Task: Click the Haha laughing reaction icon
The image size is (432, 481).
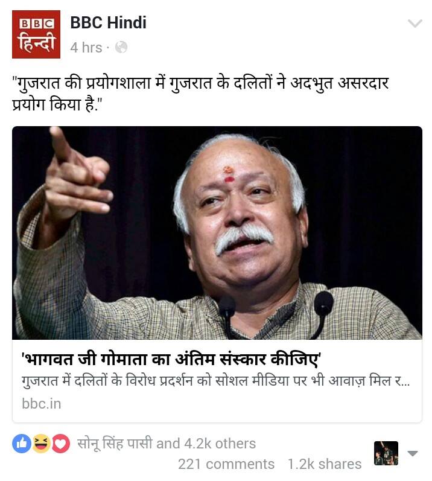Action: 42,444
